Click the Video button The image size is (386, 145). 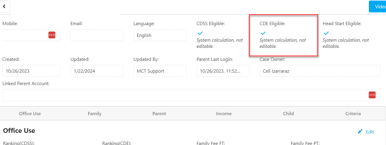tap(378, 6)
